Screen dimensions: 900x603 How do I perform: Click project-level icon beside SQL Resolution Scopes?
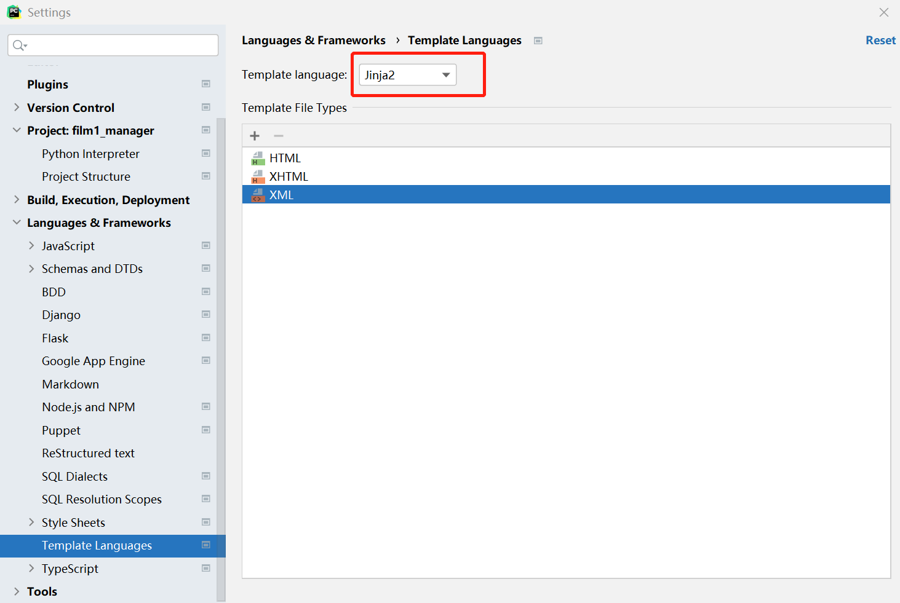(x=206, y=499)
